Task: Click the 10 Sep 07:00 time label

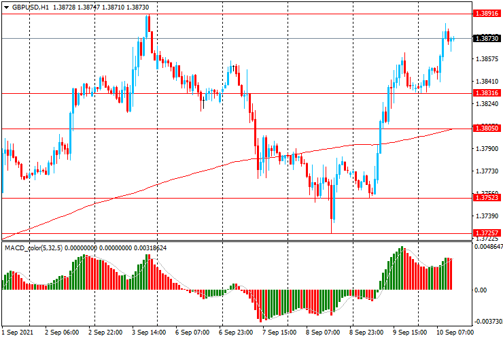Action: [455, 332]
